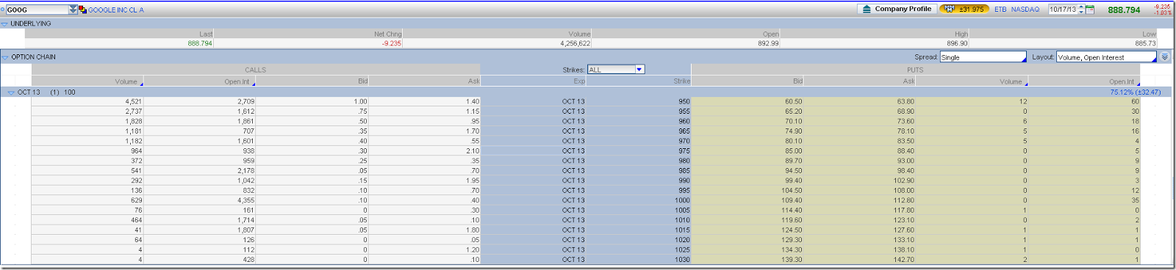The image size is (1176, 270).
Task: Click the Open value 892.99
Action: click(769, 43)
